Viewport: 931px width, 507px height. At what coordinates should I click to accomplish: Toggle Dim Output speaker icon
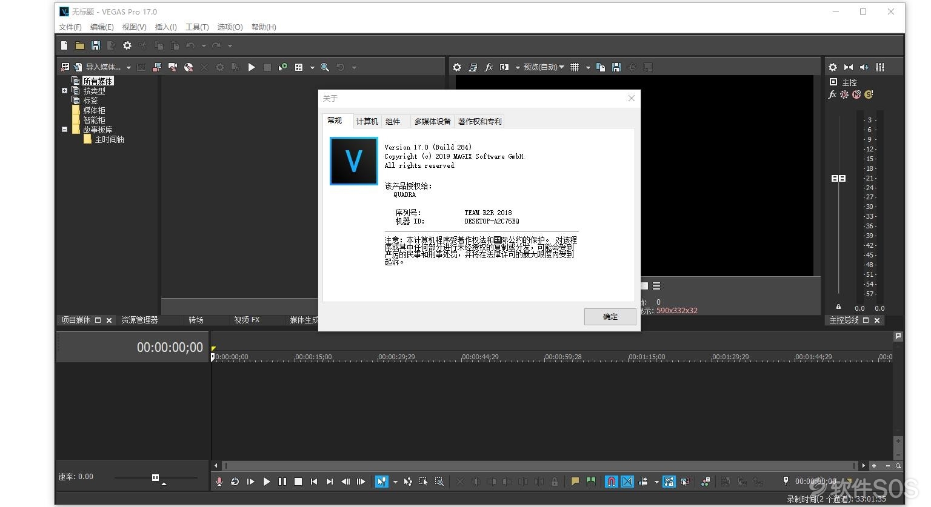coord(864,67)
